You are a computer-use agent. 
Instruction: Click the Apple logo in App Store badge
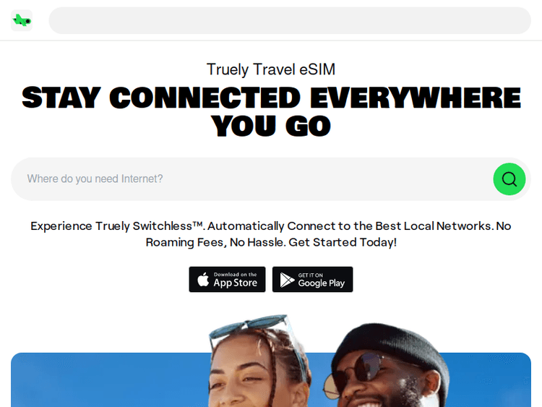click(x=203, y=279)
